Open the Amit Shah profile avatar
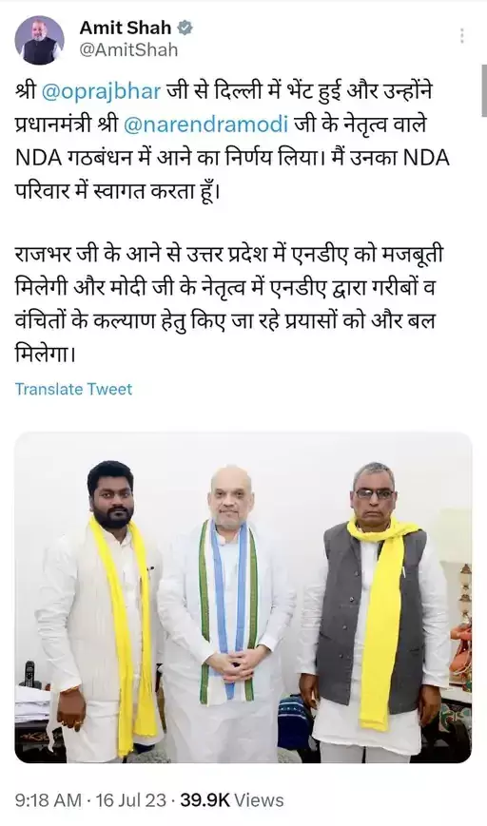Image resolution: width=487 pixels, height=826 pixels. tap(39, 41)
